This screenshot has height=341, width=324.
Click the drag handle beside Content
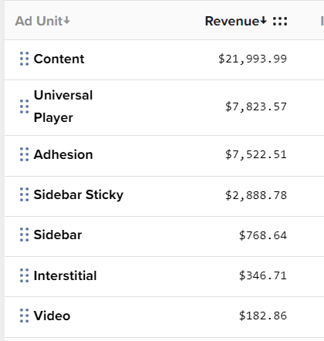pos(25,59)
